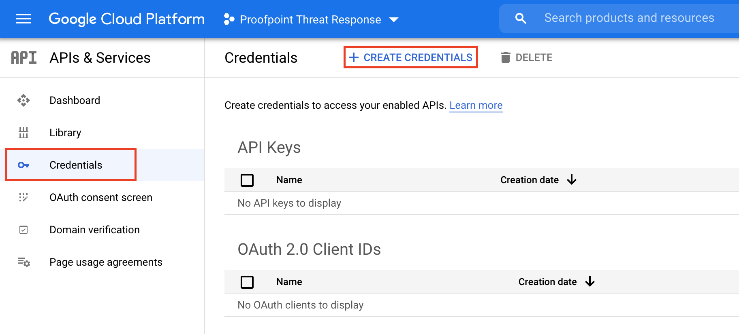Open OAuth consent screen menu item
The image size is (739, 334).
pyautogui.click(x=101, y=197)
